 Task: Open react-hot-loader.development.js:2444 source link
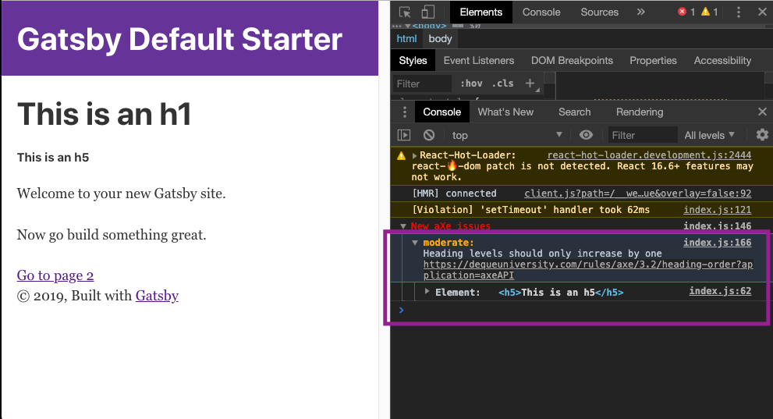(649, 154)
